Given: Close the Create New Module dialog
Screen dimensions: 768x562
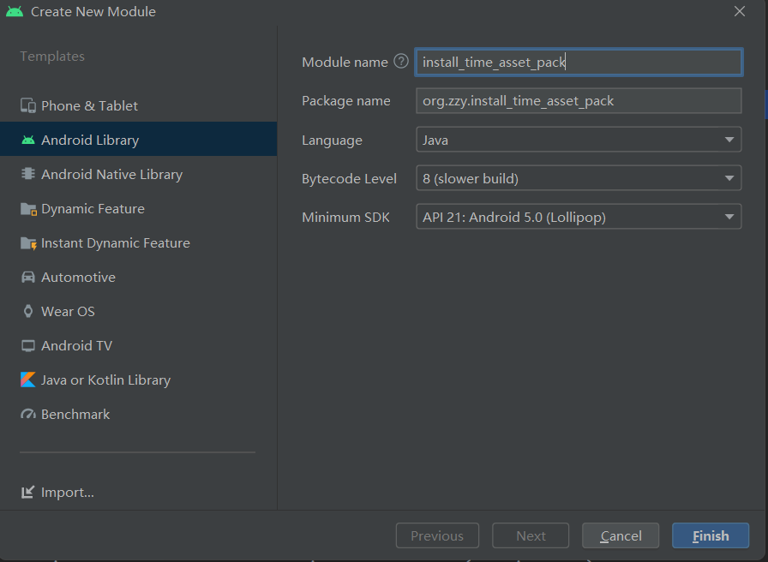Looking at the screenshot, I should 740,11.
